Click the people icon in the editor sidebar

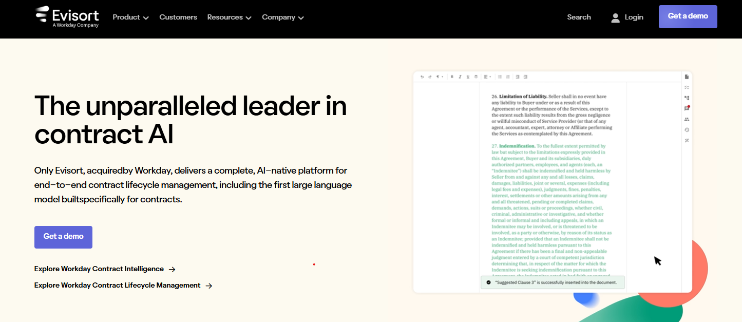687,119
